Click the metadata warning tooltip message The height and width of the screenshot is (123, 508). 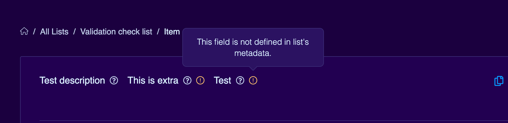click(253, 47)
